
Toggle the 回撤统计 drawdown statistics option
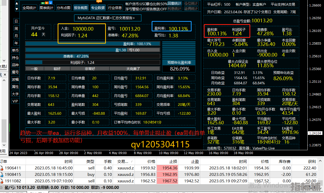(x=174, y=4)
